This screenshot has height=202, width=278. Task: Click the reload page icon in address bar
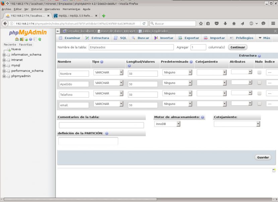tap(144, 23)
